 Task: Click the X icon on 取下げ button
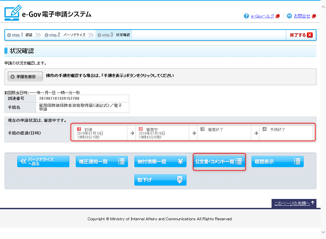[x=180, y=180]
